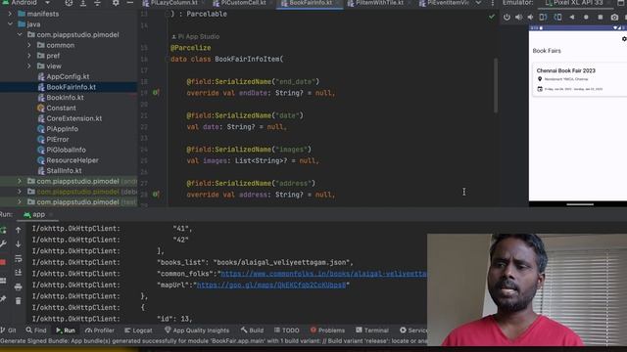This screenshot has height=352, width=627.
Task: Click the collapse all icon in Project panel
Action: (98, 3)
